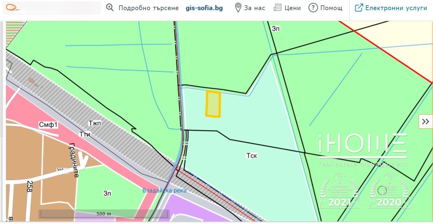The image size is (433, 224).
Task: Click the gis-sofia.bg site link
Action: pyautogui.click(x=204, y=8)
